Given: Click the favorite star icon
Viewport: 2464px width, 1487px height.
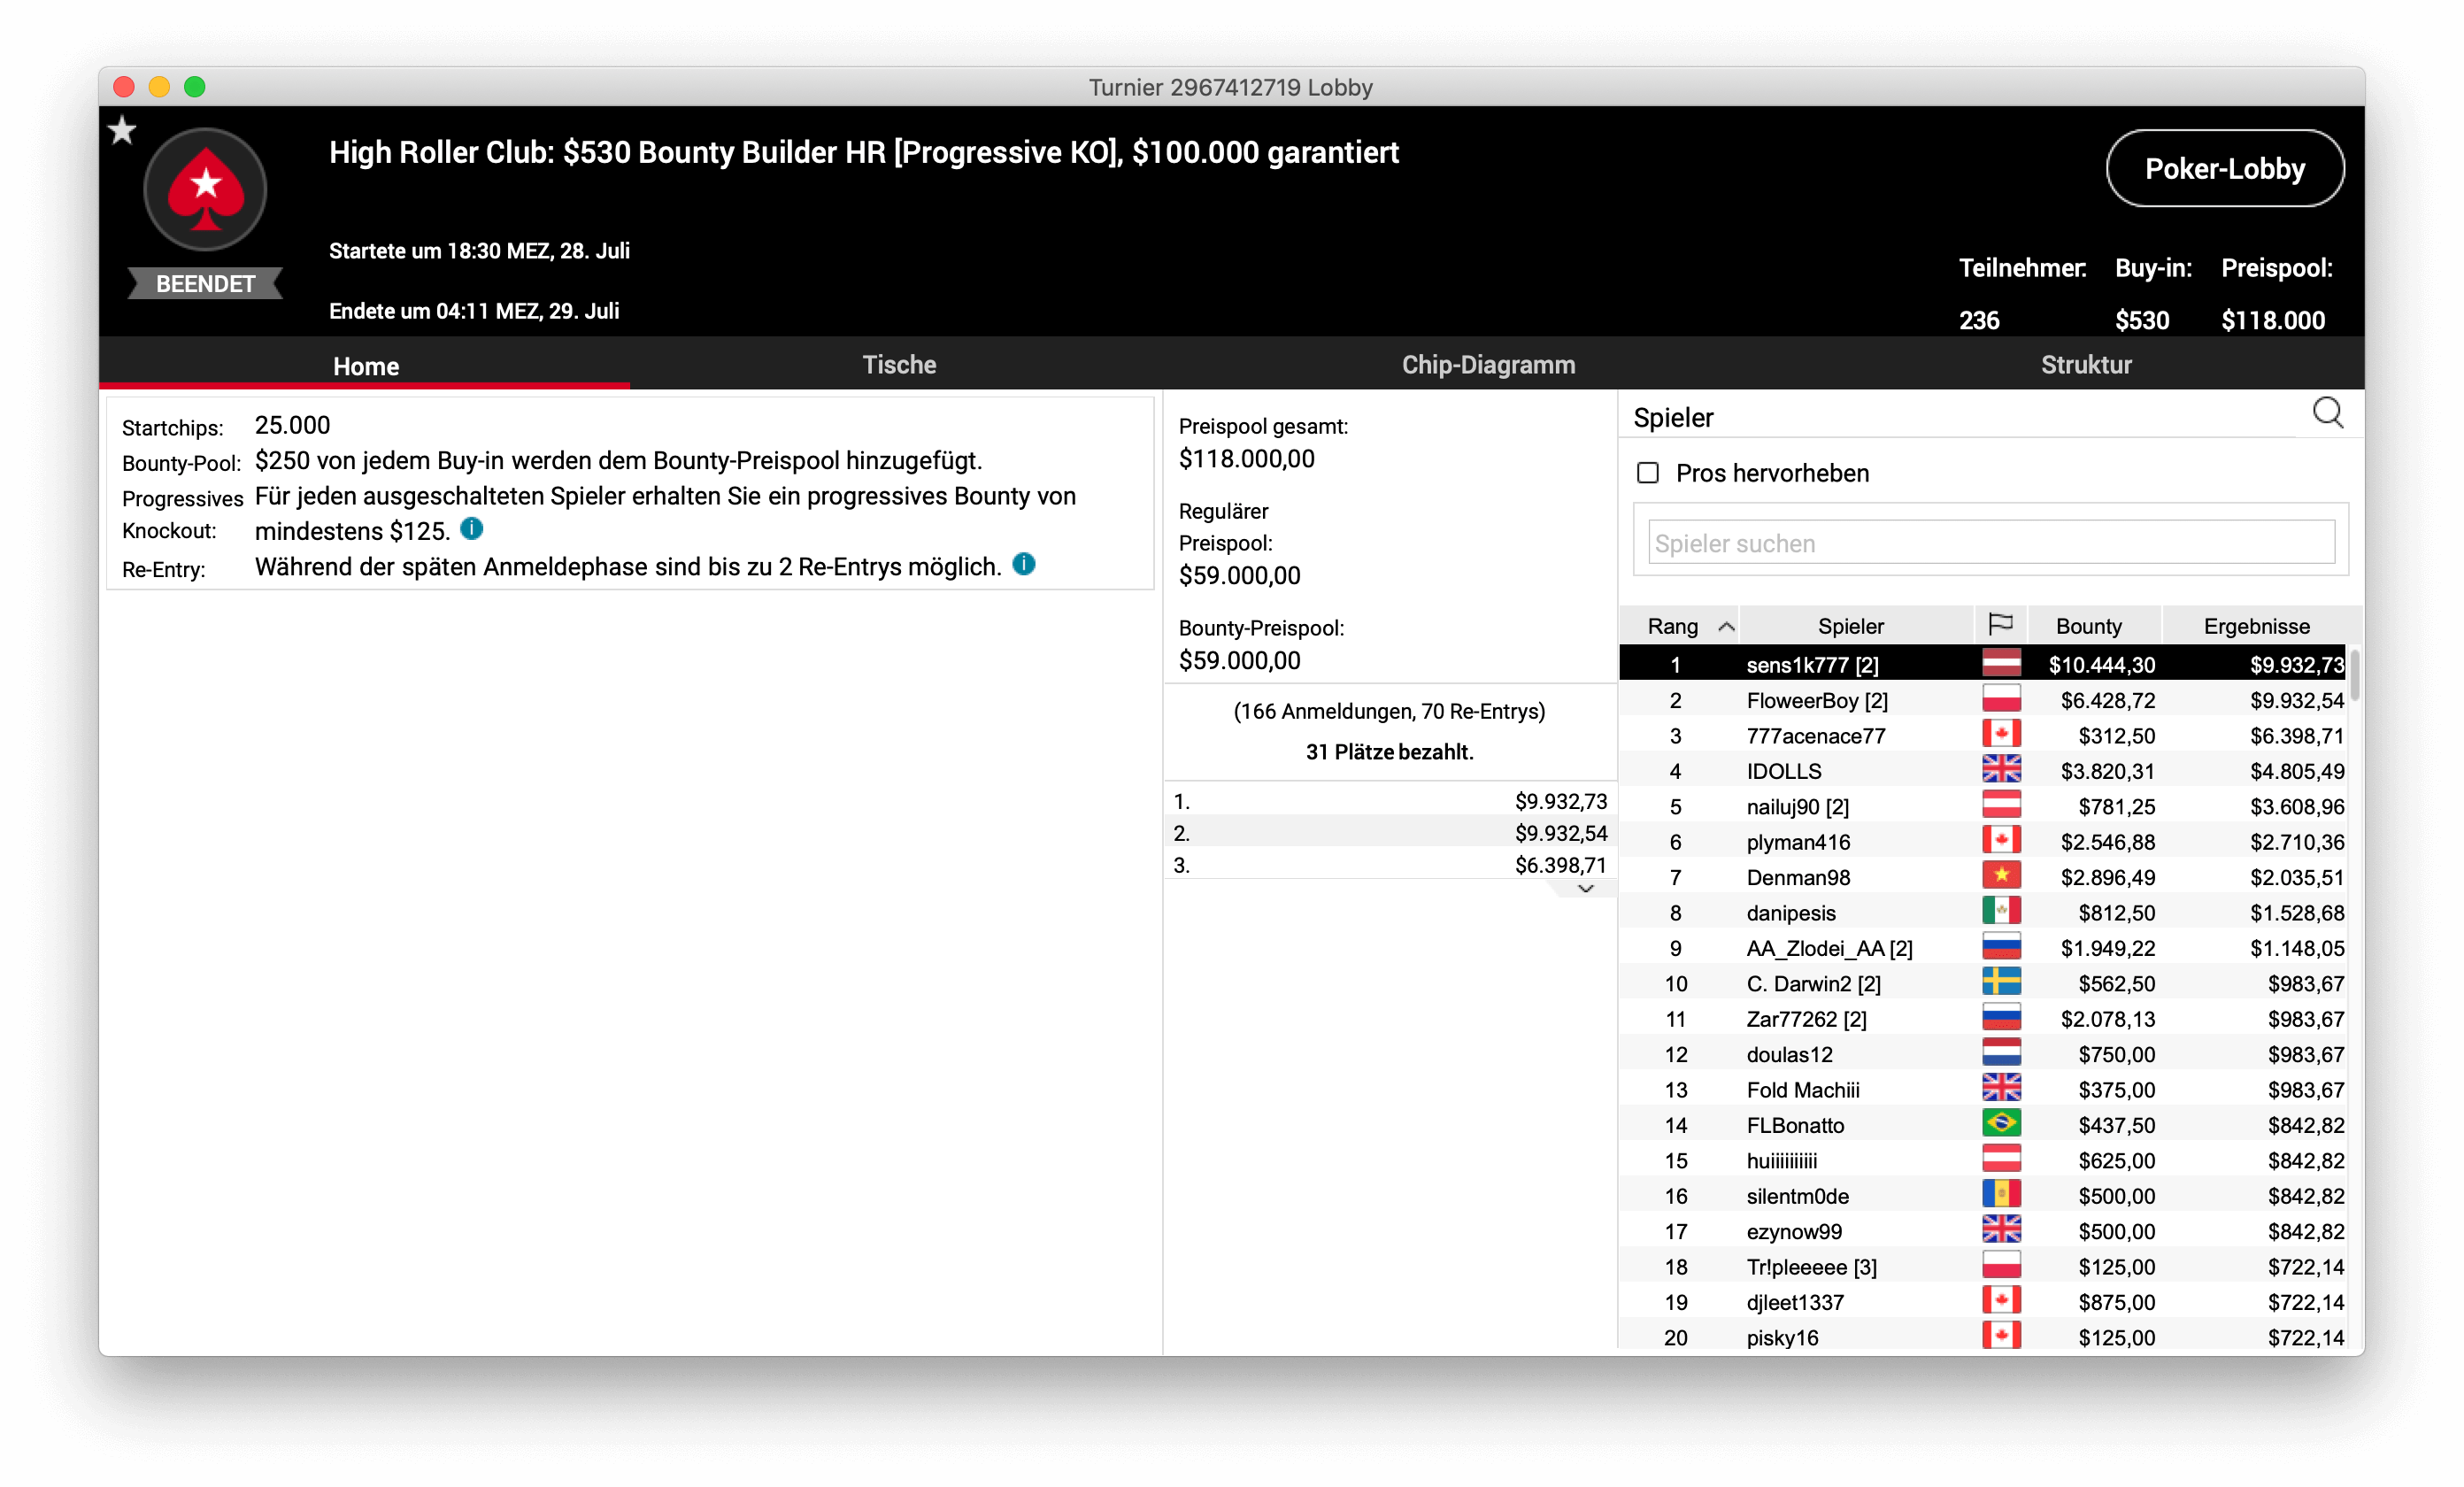Looking at the screenshot, I should [x=122, y=130].
